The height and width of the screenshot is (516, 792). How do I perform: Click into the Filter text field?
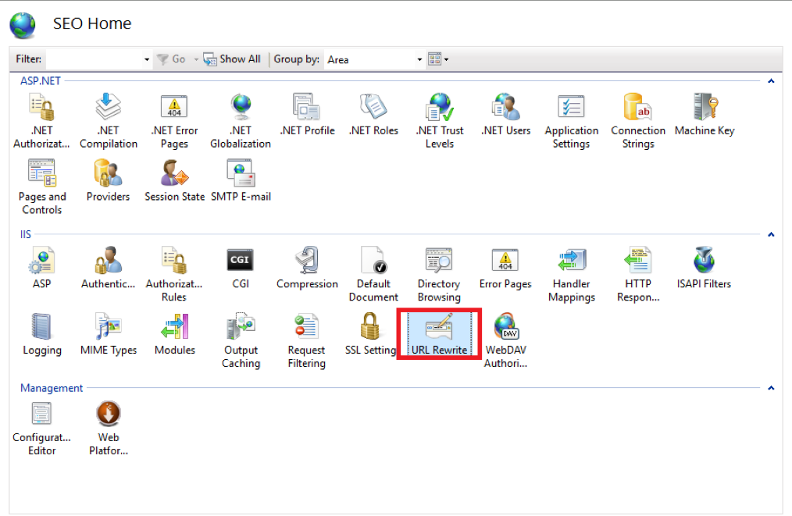coord(95,59)
